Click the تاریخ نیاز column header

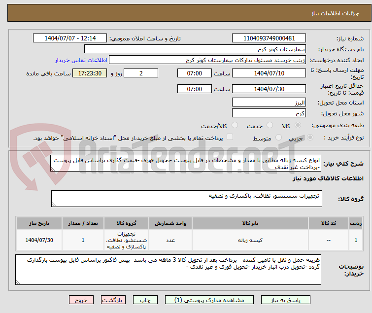[x=39, y=223]
